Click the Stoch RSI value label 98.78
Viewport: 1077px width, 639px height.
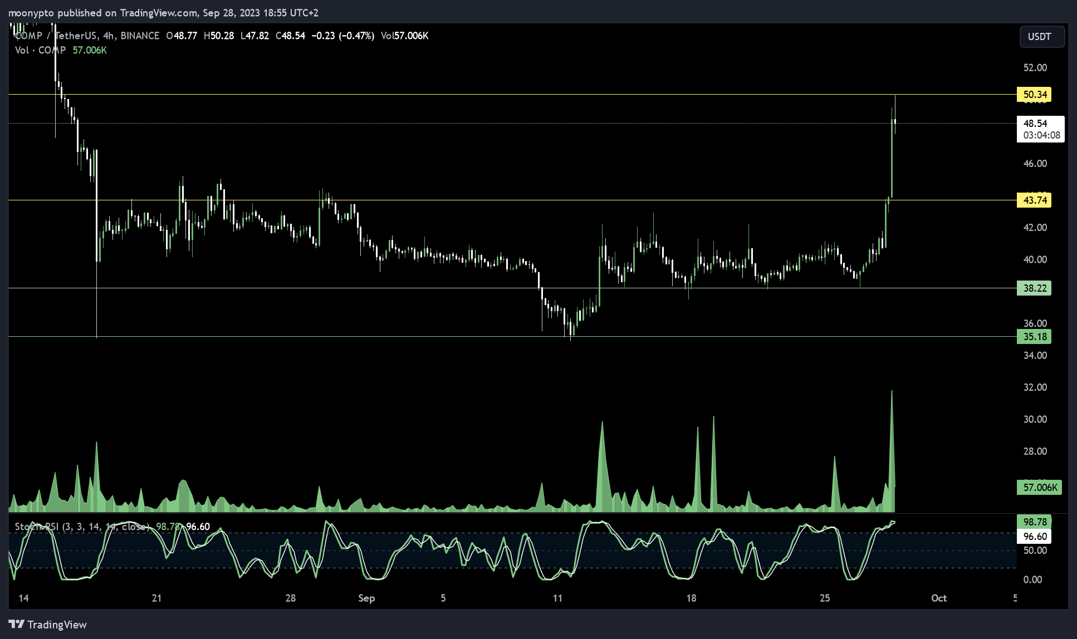pyautogui.click(x=1034, y=522)
